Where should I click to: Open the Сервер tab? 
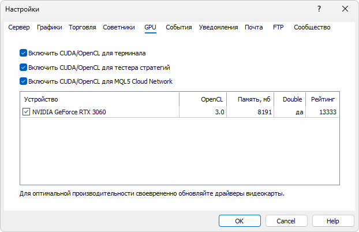[19, 27]
